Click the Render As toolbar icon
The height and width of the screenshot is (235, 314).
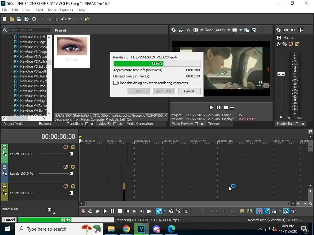point(26,19)
